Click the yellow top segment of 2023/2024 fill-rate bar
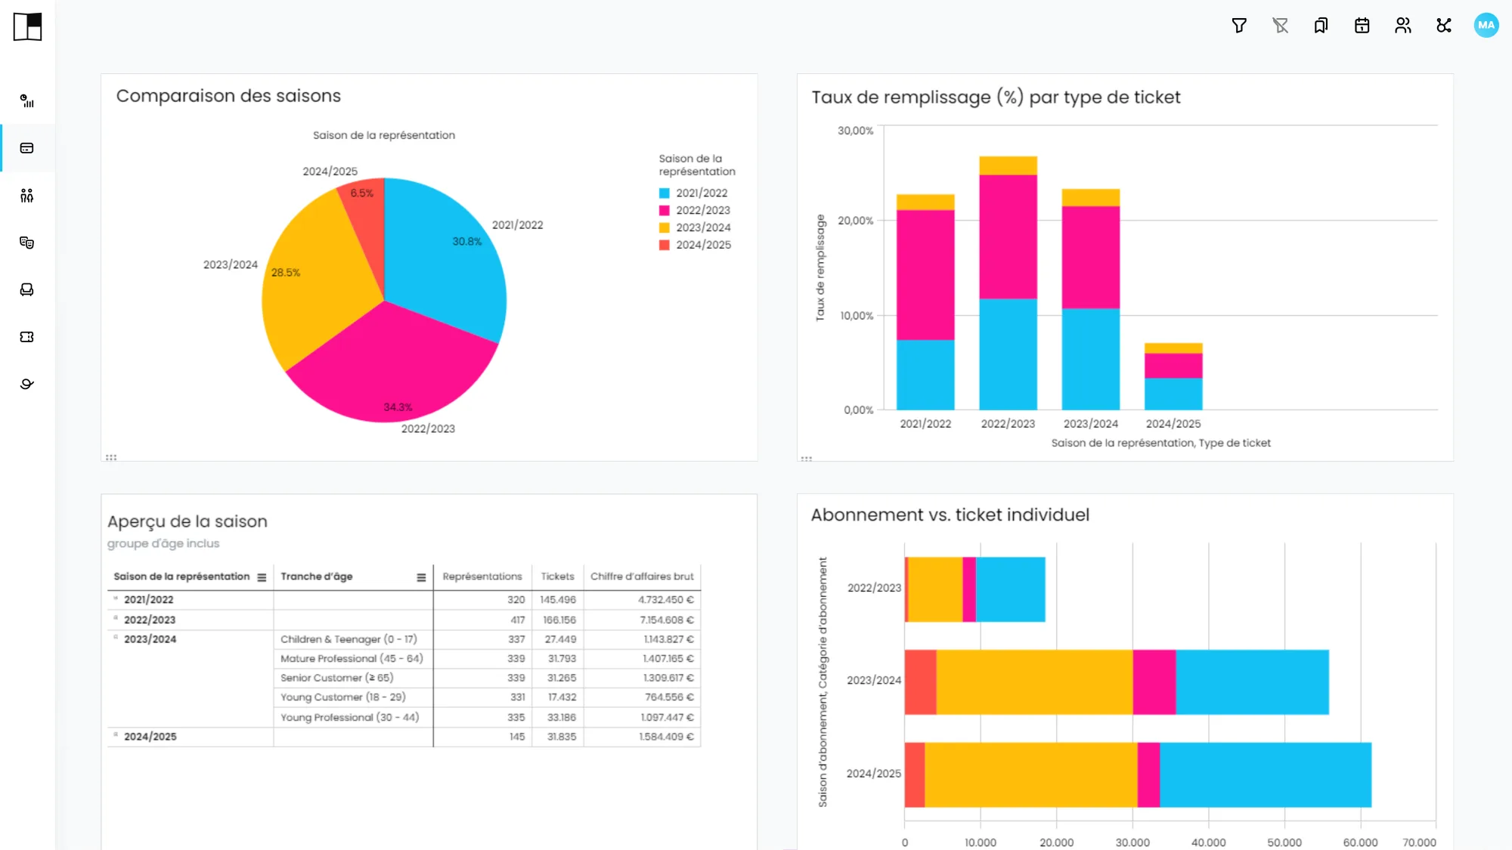 [x=1090, y=197]
